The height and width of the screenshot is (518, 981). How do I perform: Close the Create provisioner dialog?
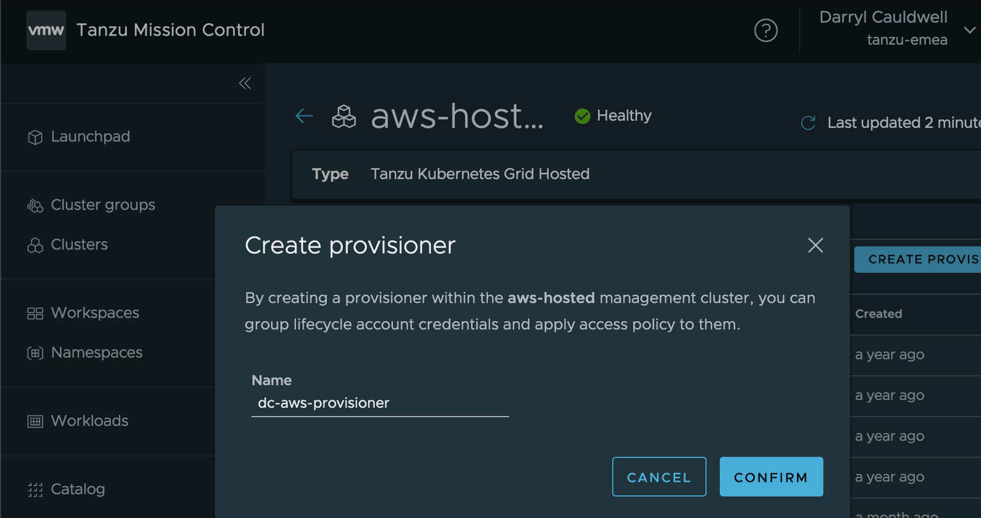(x=815, y=245)
